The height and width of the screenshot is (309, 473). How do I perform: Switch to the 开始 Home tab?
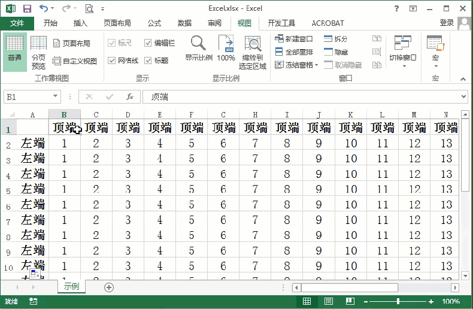point(50,23)
